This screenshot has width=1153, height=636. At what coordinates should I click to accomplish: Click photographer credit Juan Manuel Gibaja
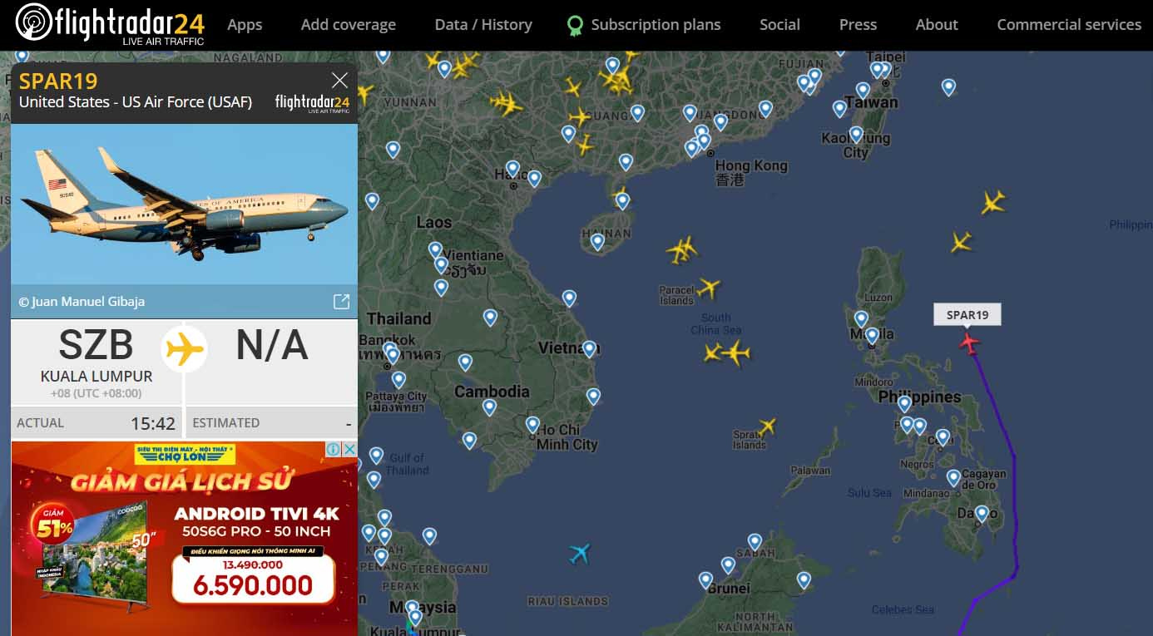(82, 302)
